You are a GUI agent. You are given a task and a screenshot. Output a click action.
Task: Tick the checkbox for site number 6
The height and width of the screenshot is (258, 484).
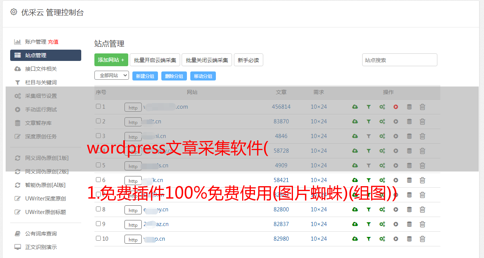coord(98,180)
